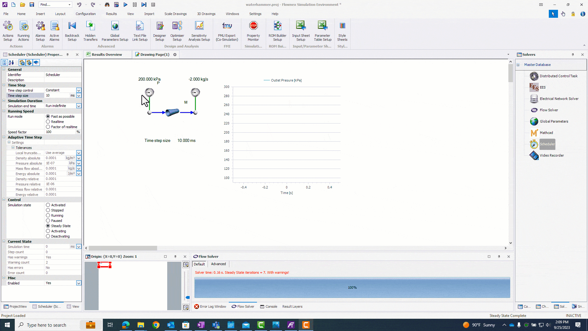Select Factor of realtime run mode
Viewport: 588px width, 331px height.
tap(48, 127)
